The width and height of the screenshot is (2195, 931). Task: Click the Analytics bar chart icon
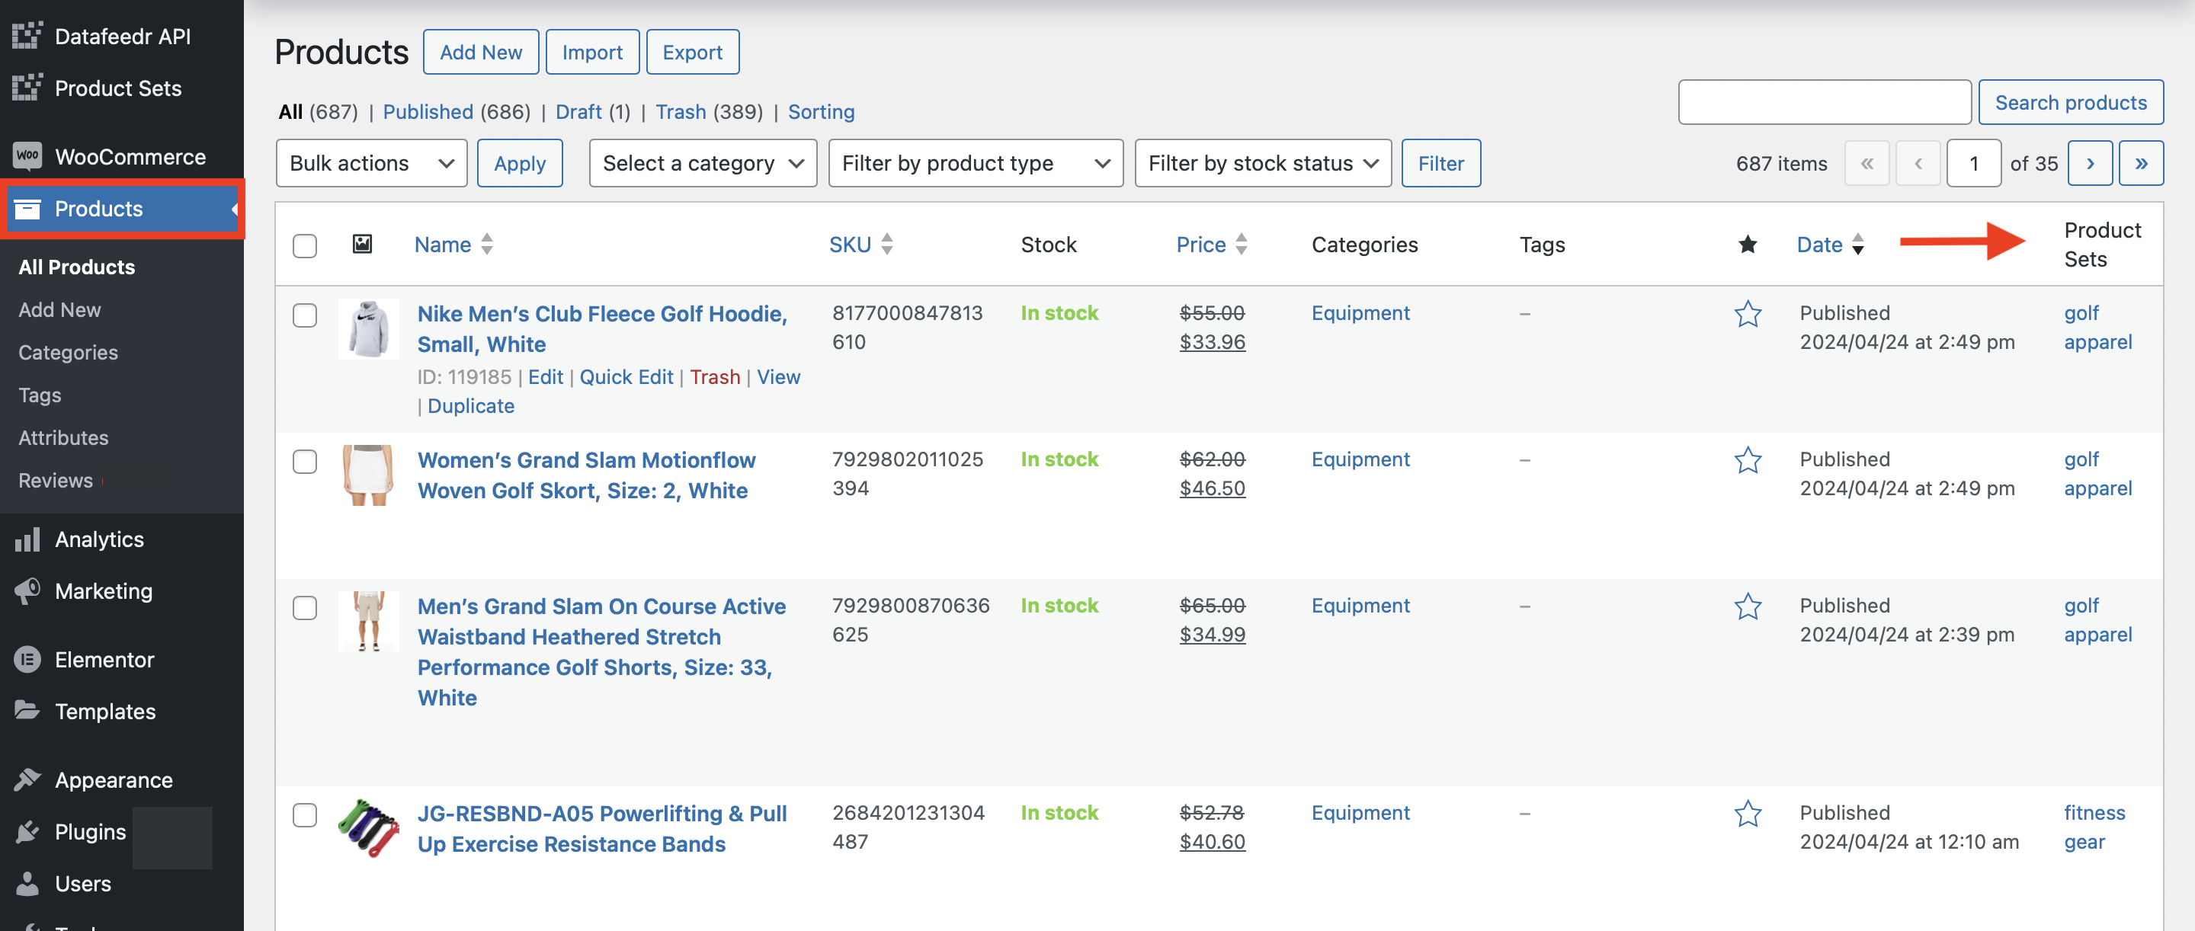coord(27,539)
